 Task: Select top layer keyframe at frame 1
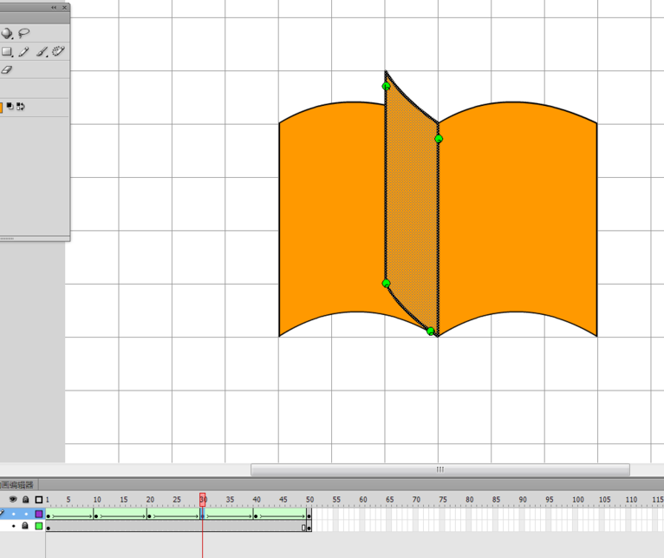(49, 516)
